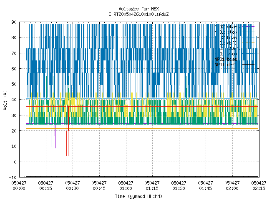Click the x-axis tick label '050427 00:45'
Image resolution: width=267 pixels, height=200 pixels.
(x=99, y=186)
